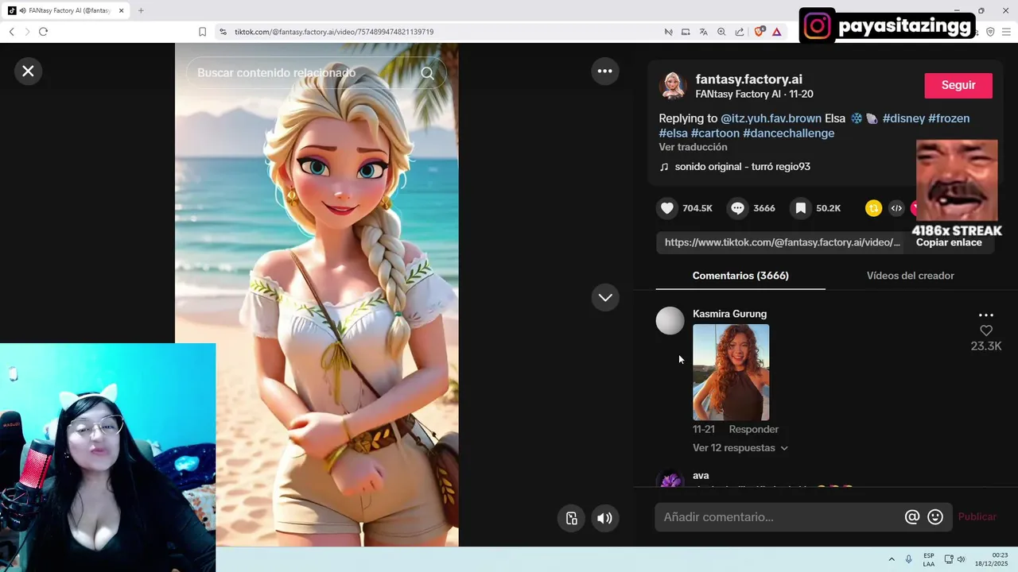Click the search magnifier in related content bar

427,73
